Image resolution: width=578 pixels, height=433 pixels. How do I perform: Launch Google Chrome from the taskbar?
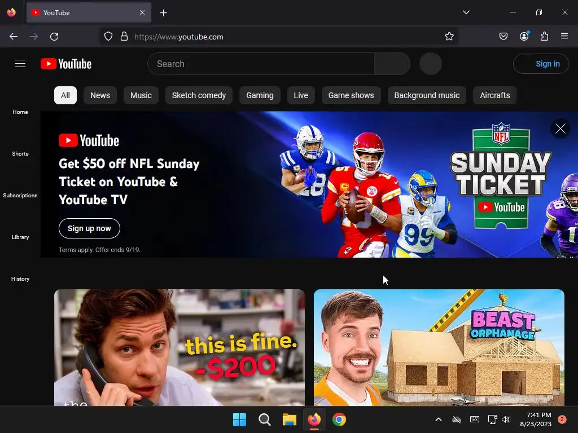click(x=339, y=419)
